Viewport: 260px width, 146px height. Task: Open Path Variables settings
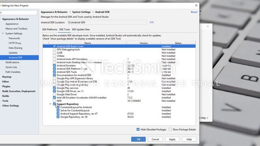[x=13, y=72]
